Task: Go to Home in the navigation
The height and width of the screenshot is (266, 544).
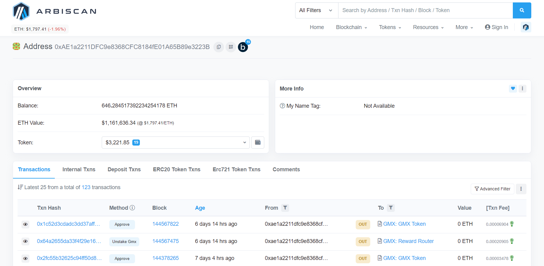Action: coord(317,27)
